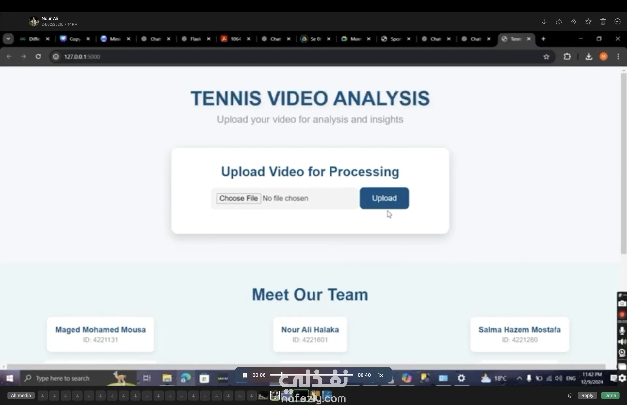Expand the system tray hidden icons chevron
This screenshot has width=627, height=405.
pos(519,378)
